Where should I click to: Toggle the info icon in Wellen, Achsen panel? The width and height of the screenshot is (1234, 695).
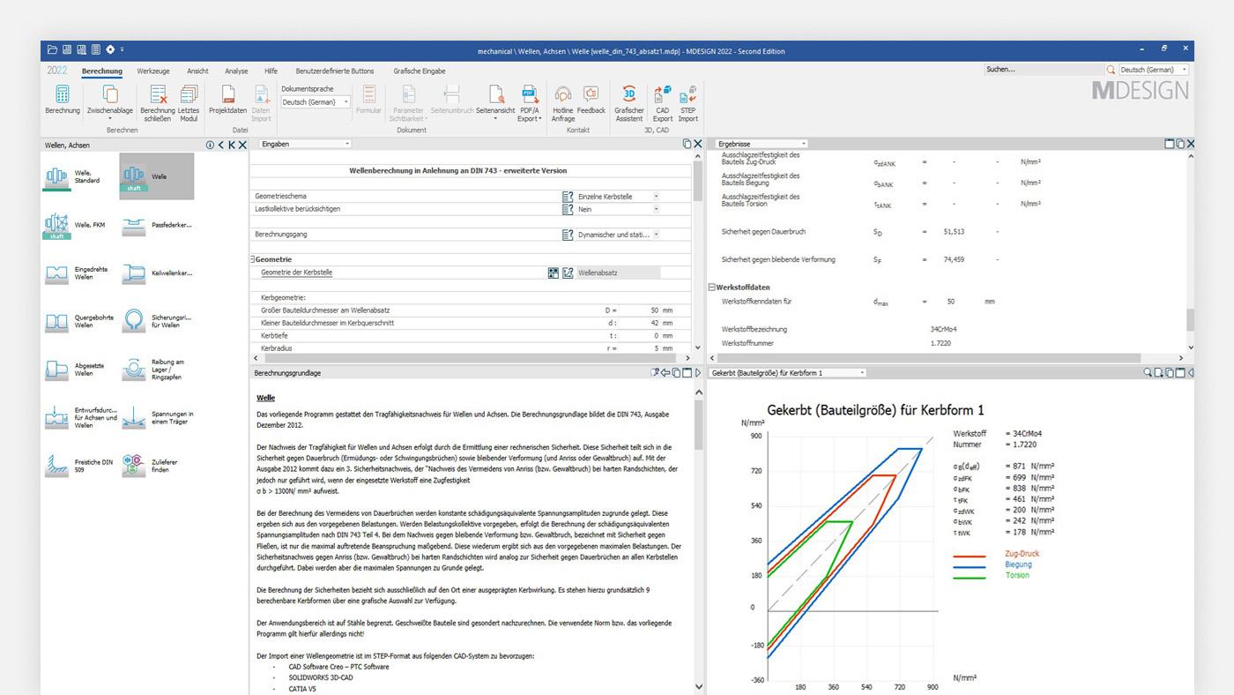click(208, 145)
